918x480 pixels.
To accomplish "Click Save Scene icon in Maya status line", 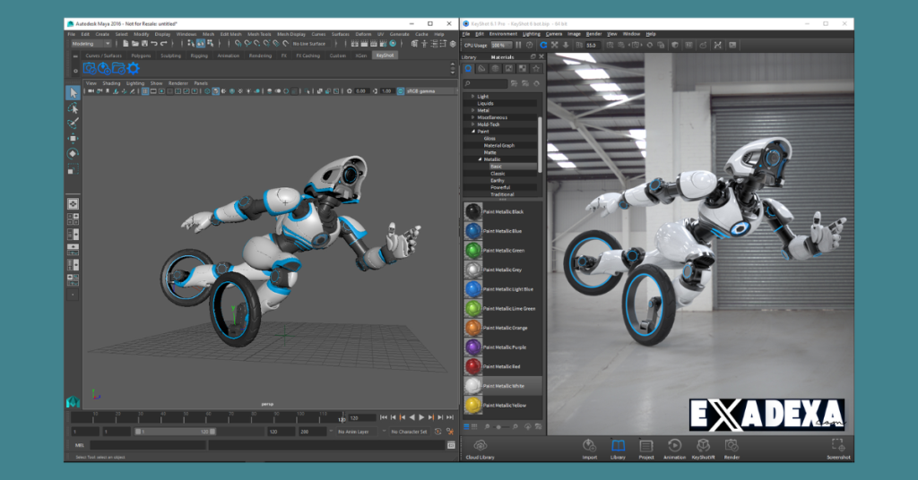I will (144, 44).
